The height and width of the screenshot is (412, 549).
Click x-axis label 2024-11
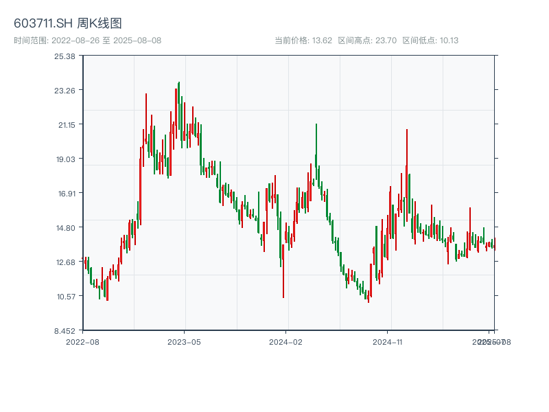[387, 342]
